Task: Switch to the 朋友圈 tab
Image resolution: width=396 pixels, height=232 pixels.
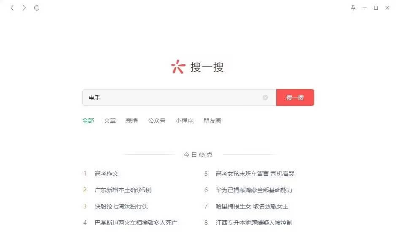Action: pos(212,121)
